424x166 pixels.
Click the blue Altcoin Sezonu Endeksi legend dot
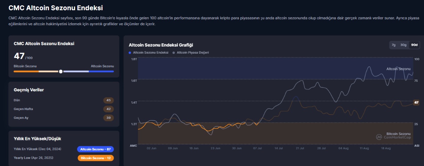tap(130, 53)
